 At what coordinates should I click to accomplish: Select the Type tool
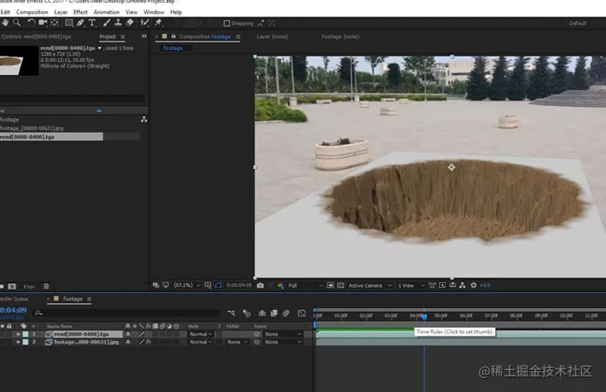[92, 24]
